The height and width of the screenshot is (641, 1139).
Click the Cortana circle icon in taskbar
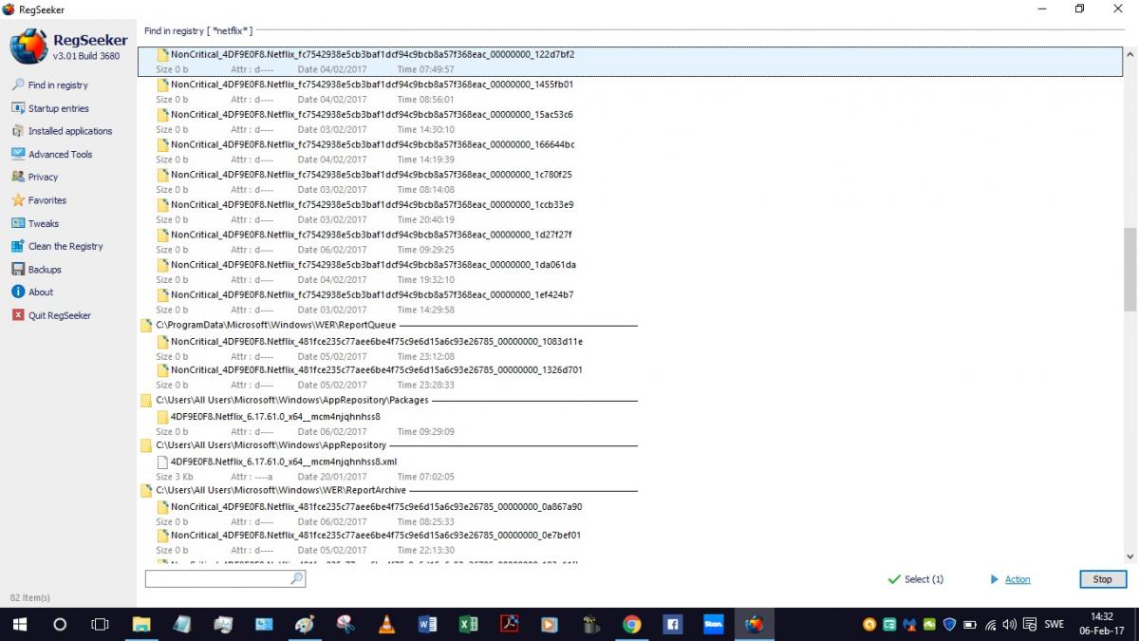pos(60,625)
